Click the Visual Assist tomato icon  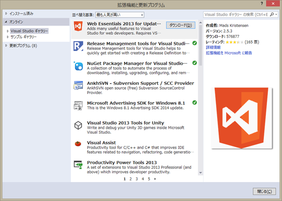[78, 143]
